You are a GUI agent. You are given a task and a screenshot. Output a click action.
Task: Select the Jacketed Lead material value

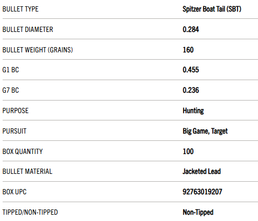click(202, 171)
